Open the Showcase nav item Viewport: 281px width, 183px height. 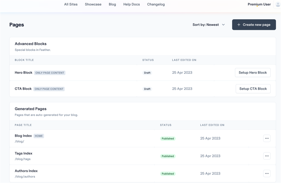click(x=93, y=4)
